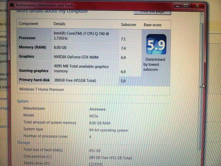The height and width of the screenshot is (166, 221).
Task: Click the CD/DVD media drive value
Action: tap(96, 164)
